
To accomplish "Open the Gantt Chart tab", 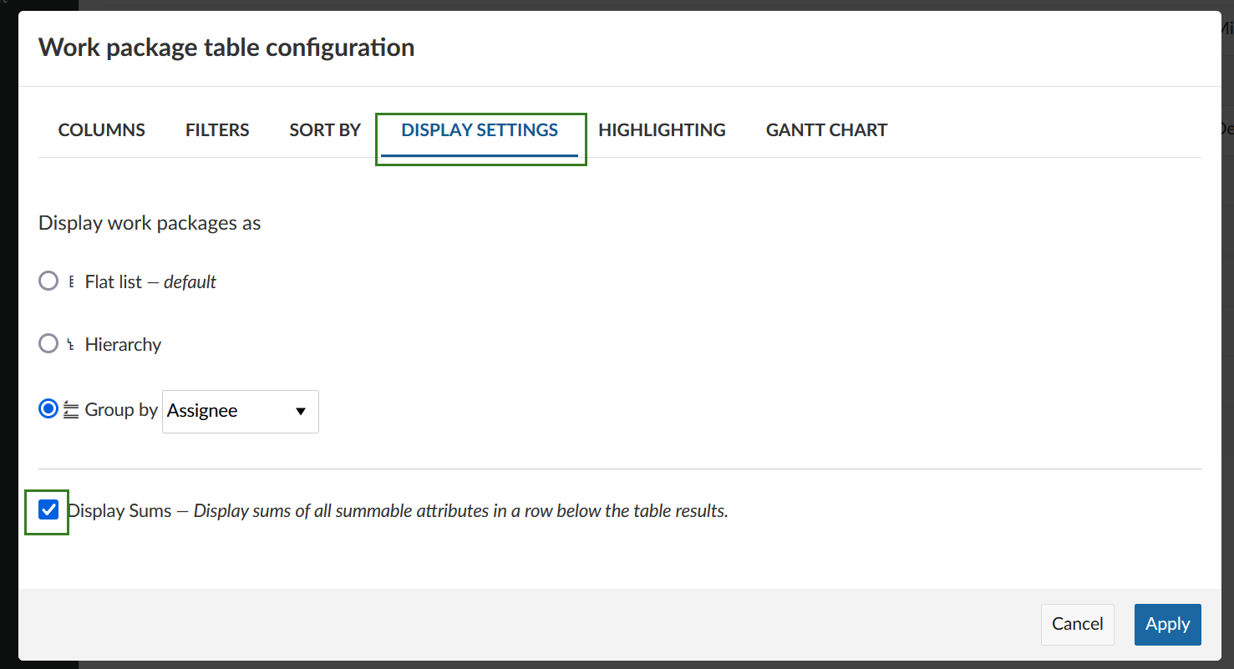I will [826, 130].
